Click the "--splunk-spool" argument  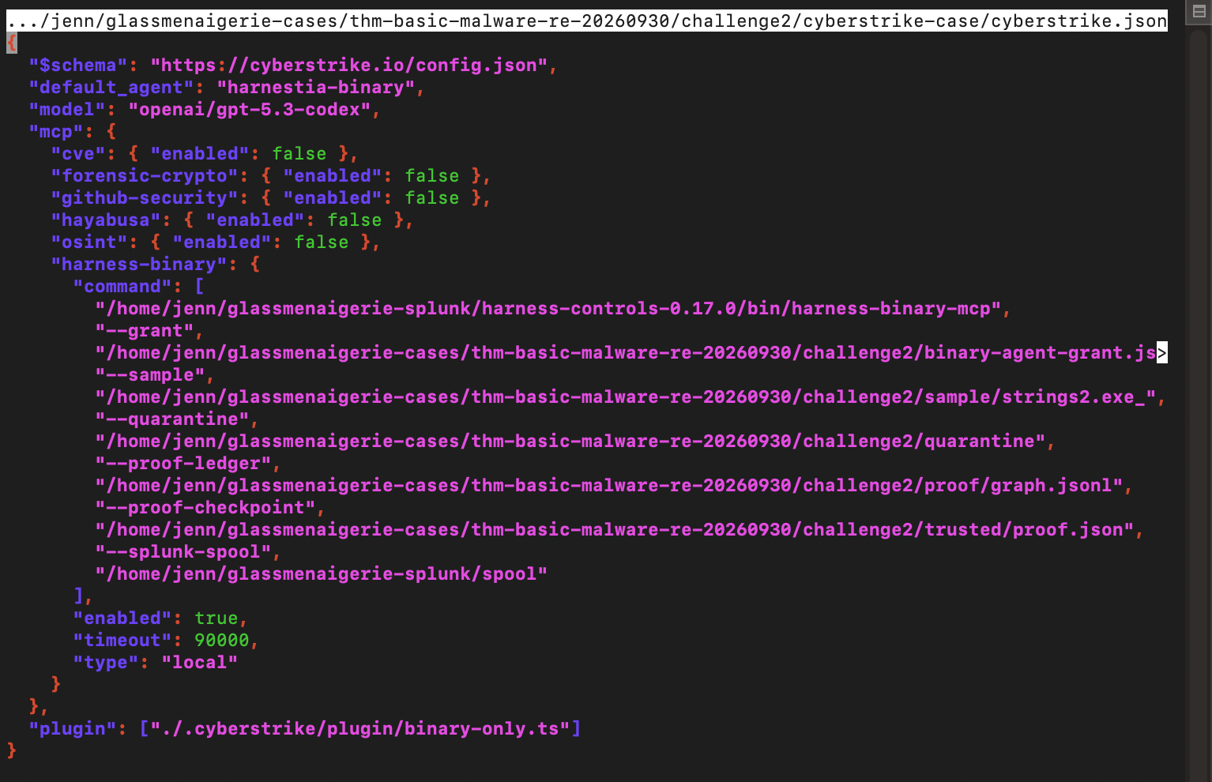183,551
